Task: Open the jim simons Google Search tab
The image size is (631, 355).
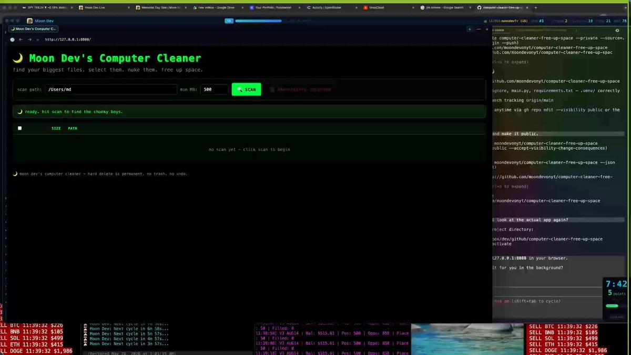Action: click(x=445, y=8)
